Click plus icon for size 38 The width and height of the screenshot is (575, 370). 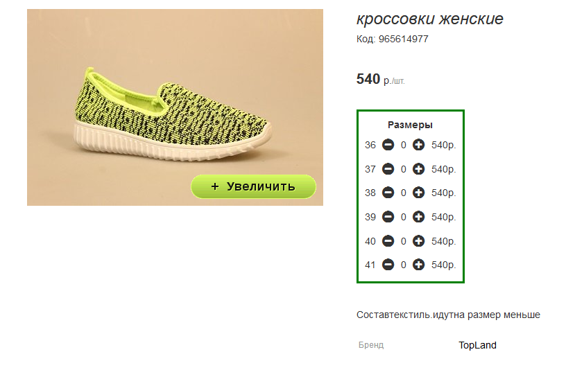pyautogui.click(x=418, y=193)
